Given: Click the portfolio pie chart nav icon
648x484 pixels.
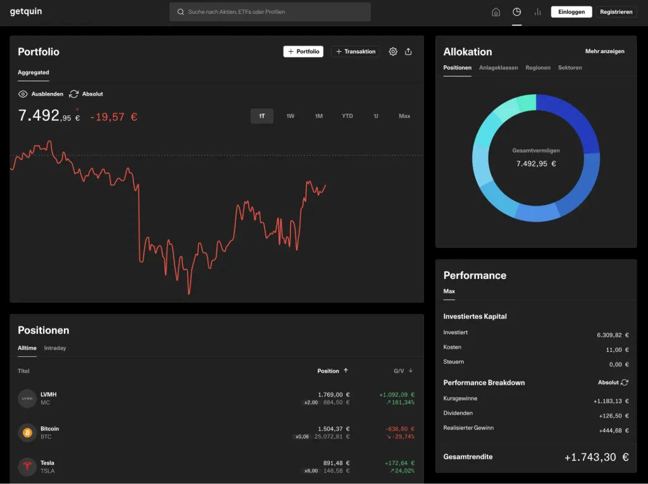Looking at the screenshot, I should tap(517, 12).
